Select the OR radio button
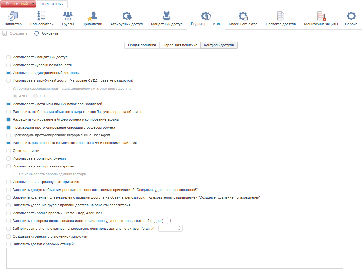 (35, 96)
